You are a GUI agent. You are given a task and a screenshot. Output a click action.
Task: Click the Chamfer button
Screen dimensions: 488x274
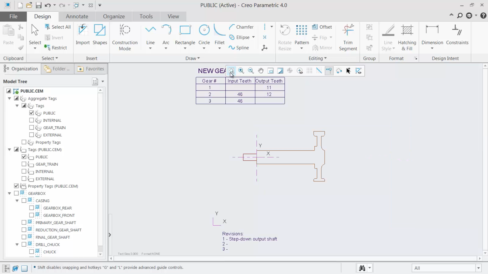pyautogui.click(x=241, y=27)
